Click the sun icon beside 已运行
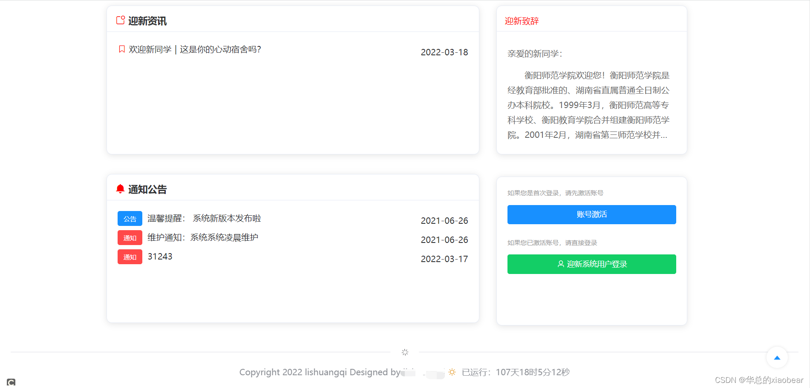 pos(452,372)
